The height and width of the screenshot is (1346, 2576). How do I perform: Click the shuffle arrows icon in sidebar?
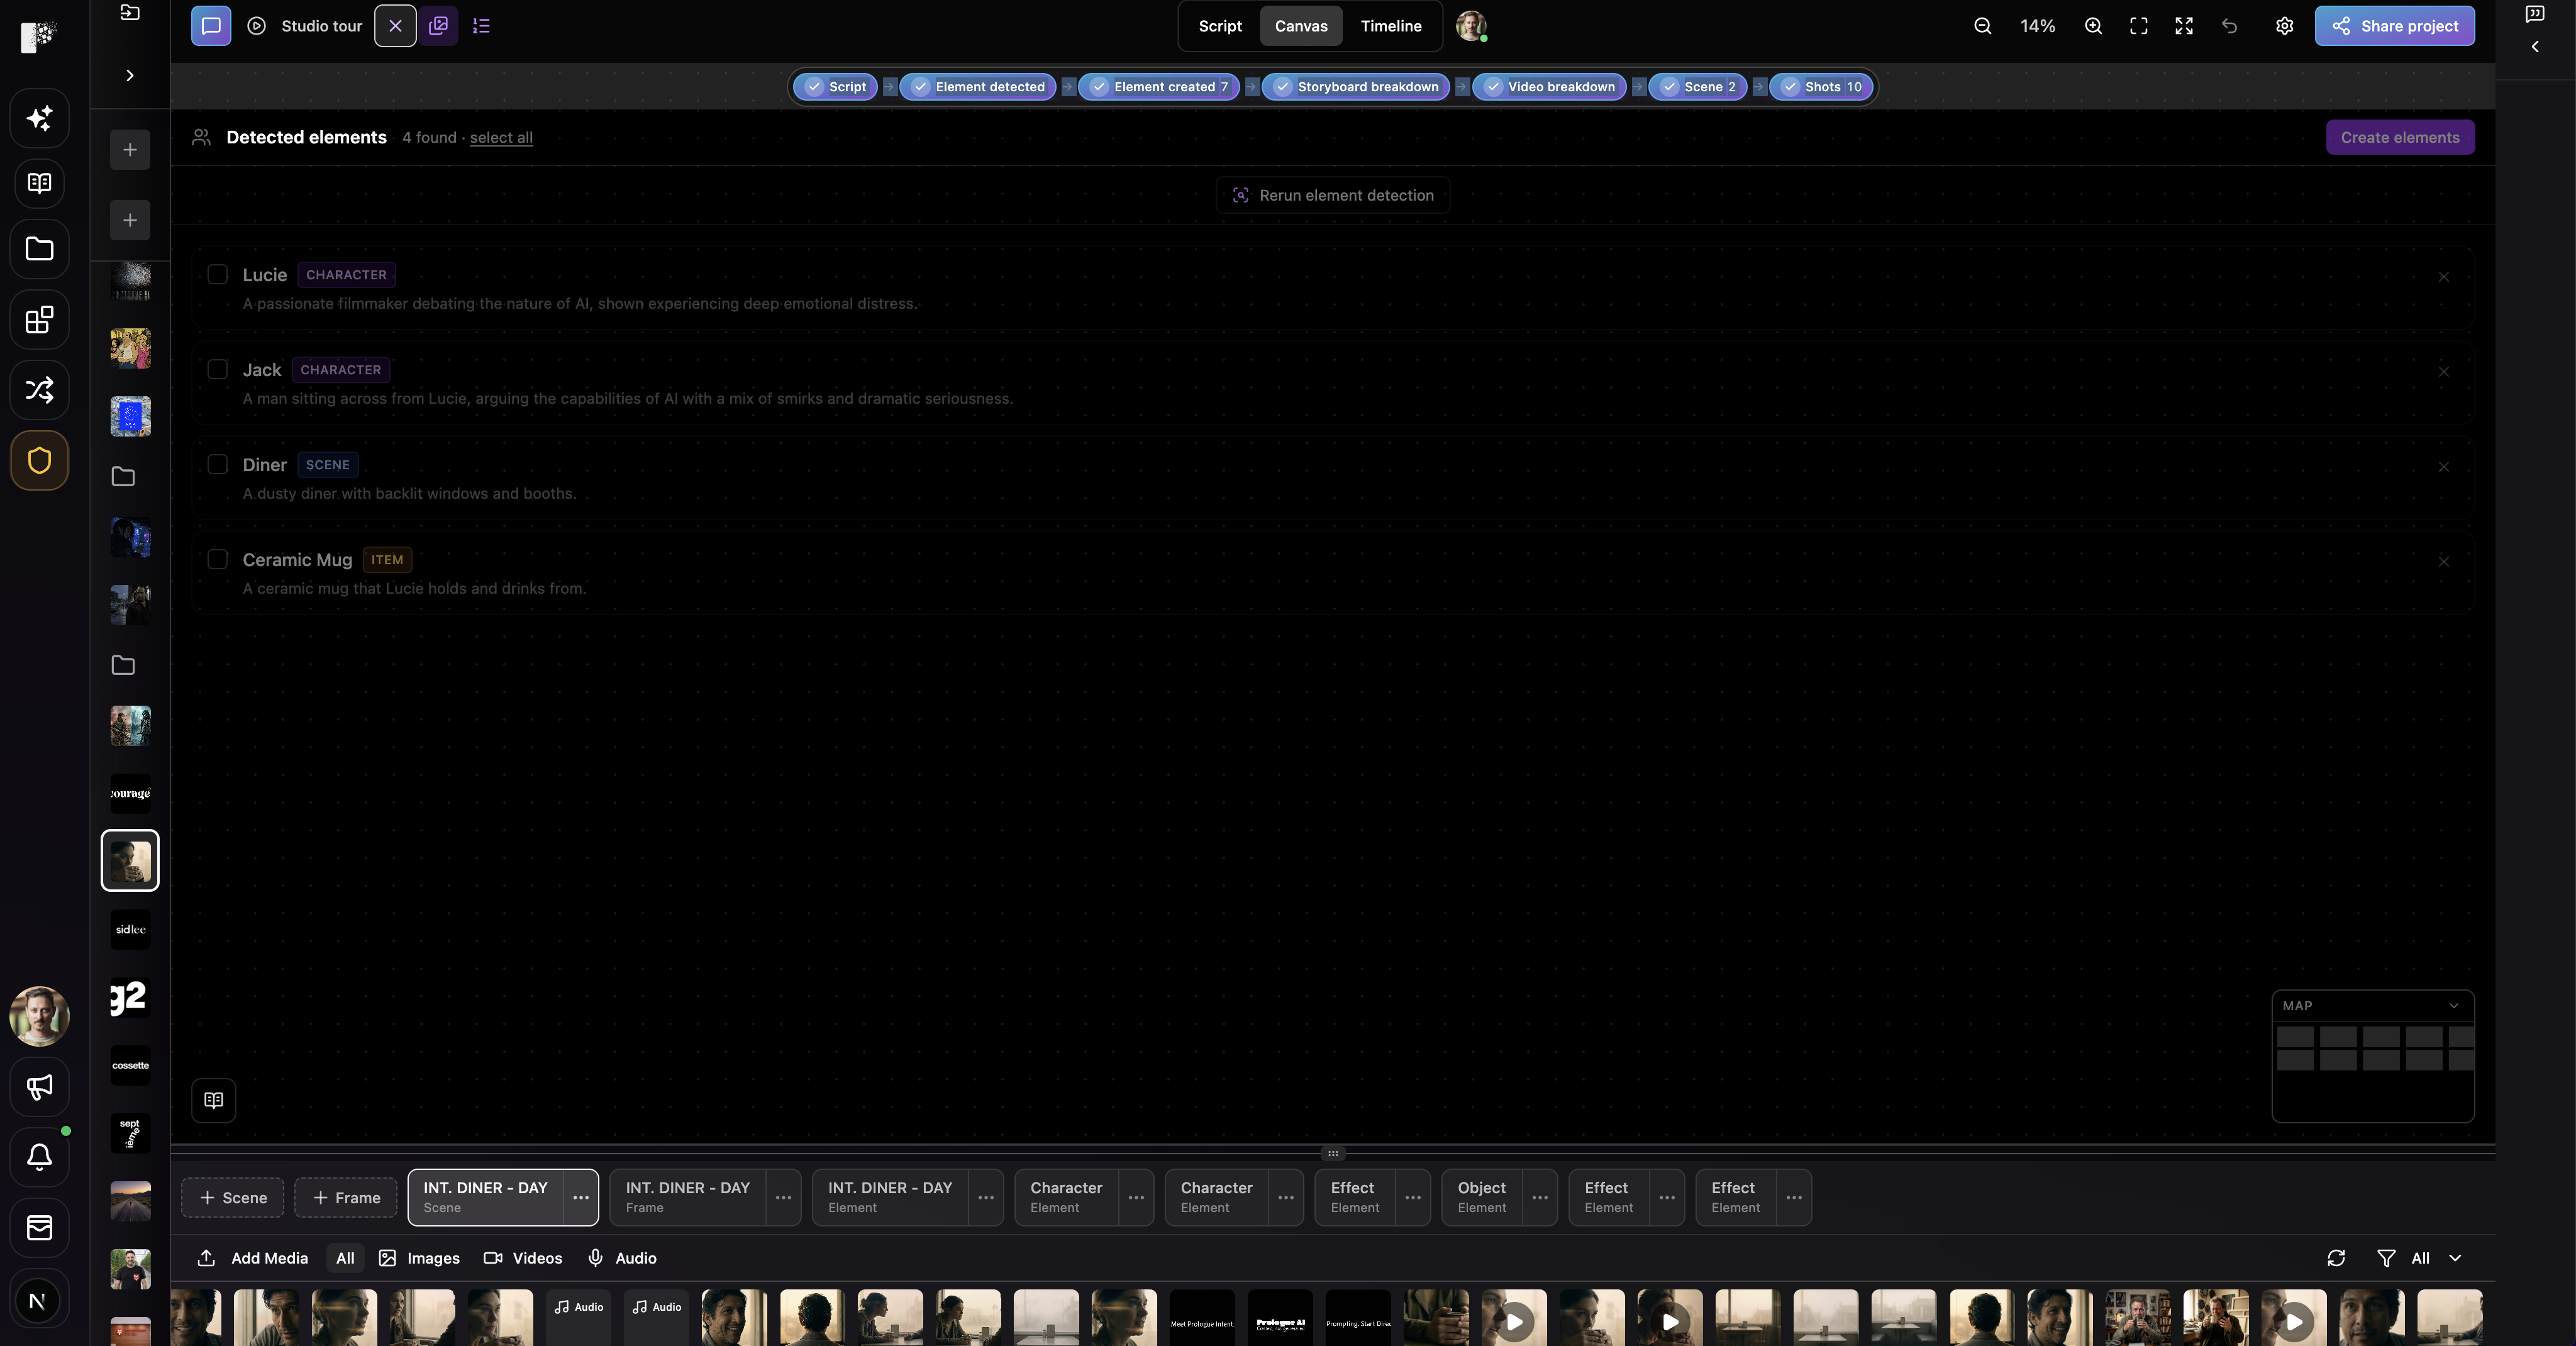39,389
